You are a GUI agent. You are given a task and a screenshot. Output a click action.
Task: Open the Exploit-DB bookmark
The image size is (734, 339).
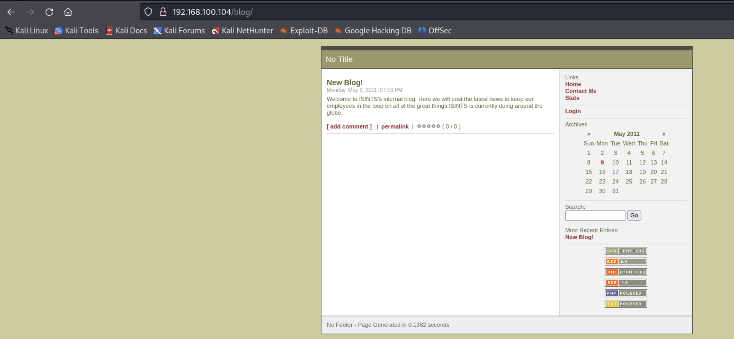click(x=304, y=30)
